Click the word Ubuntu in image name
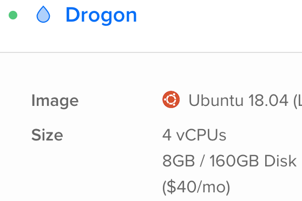Image resolution: width=302 pixels, height=201 pixels. (x=216, y=100)
